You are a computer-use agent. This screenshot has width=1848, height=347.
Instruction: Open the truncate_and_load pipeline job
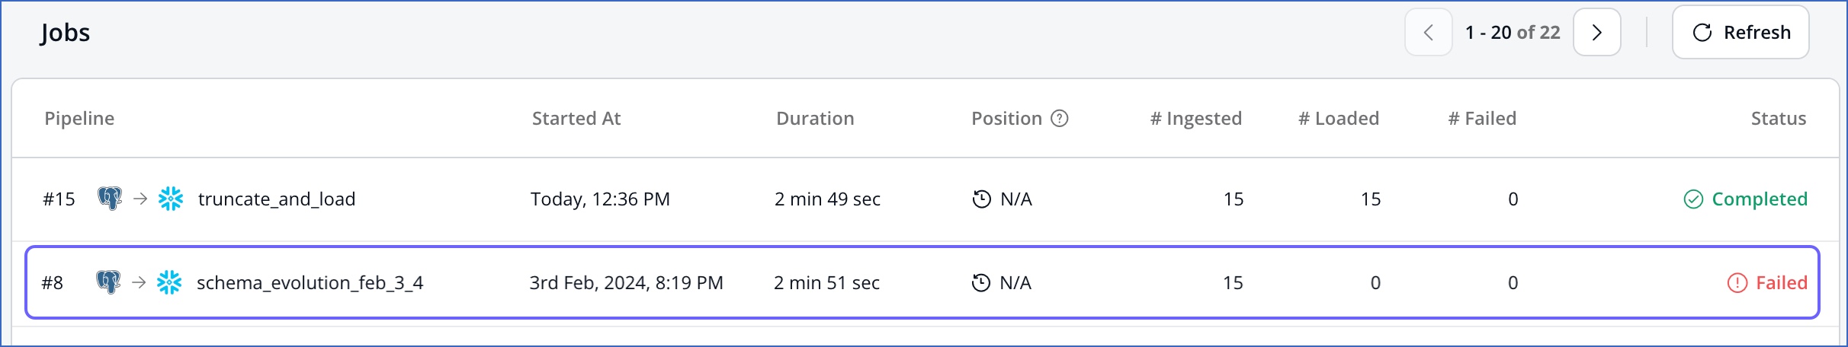277,199
